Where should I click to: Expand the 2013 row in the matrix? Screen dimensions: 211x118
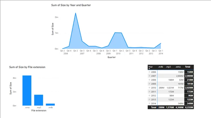click(149, 100)
